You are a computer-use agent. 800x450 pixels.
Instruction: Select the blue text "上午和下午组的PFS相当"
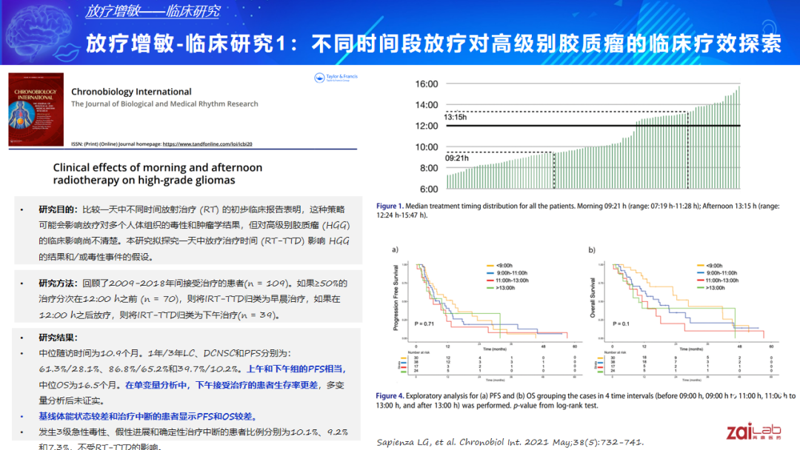295,369
